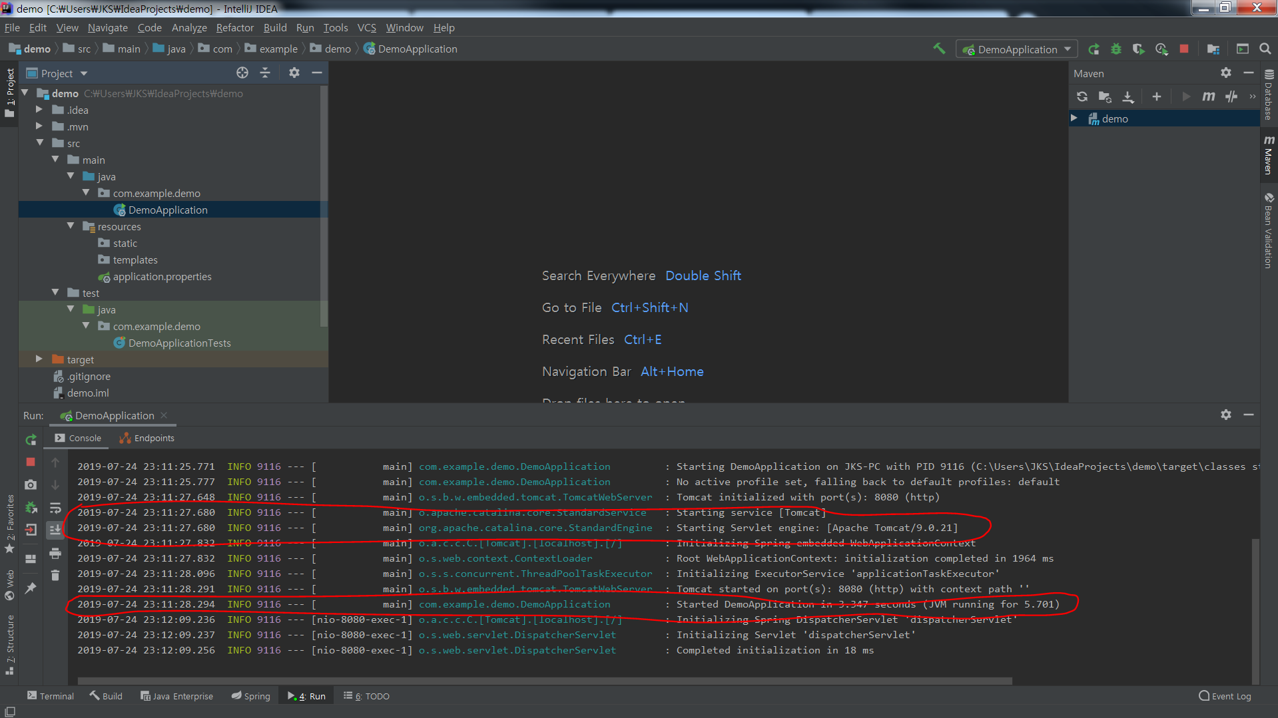The image size is (1278, 718).
Task: Click the Build Project hammer icon
Action: click(939, 49)
